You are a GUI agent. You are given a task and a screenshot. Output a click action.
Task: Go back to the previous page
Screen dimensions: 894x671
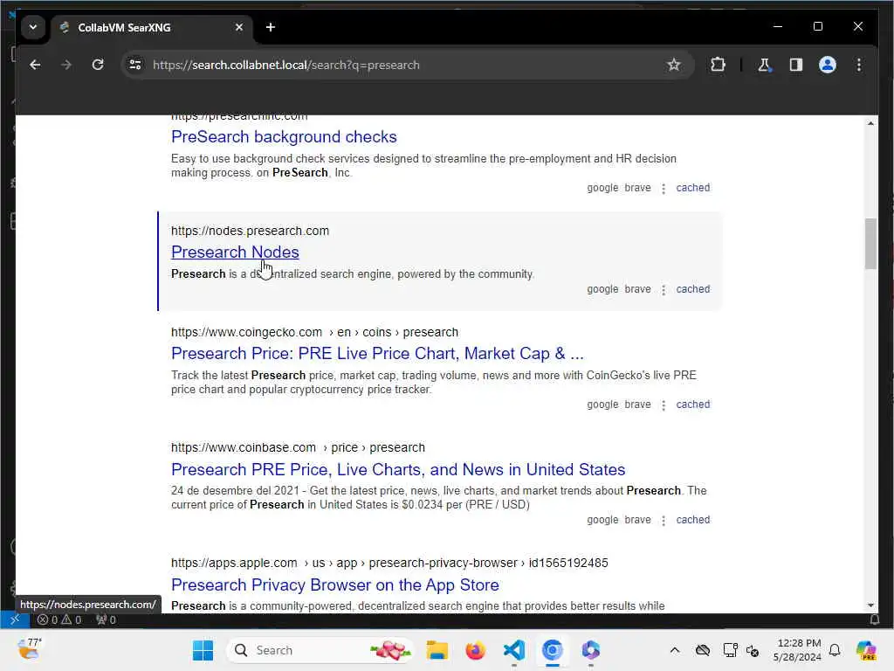click(35, 65)
